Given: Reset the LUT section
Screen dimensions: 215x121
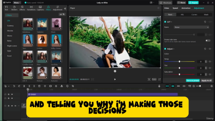Looking at the screenshot, I should click(205, 22).
